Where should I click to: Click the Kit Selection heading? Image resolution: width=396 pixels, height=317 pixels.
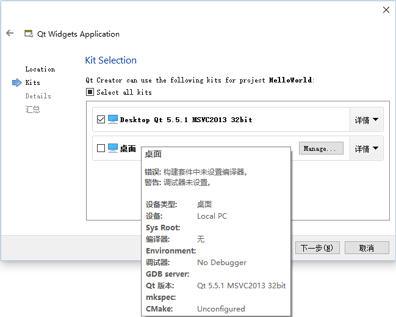click(x=111, y=60)
